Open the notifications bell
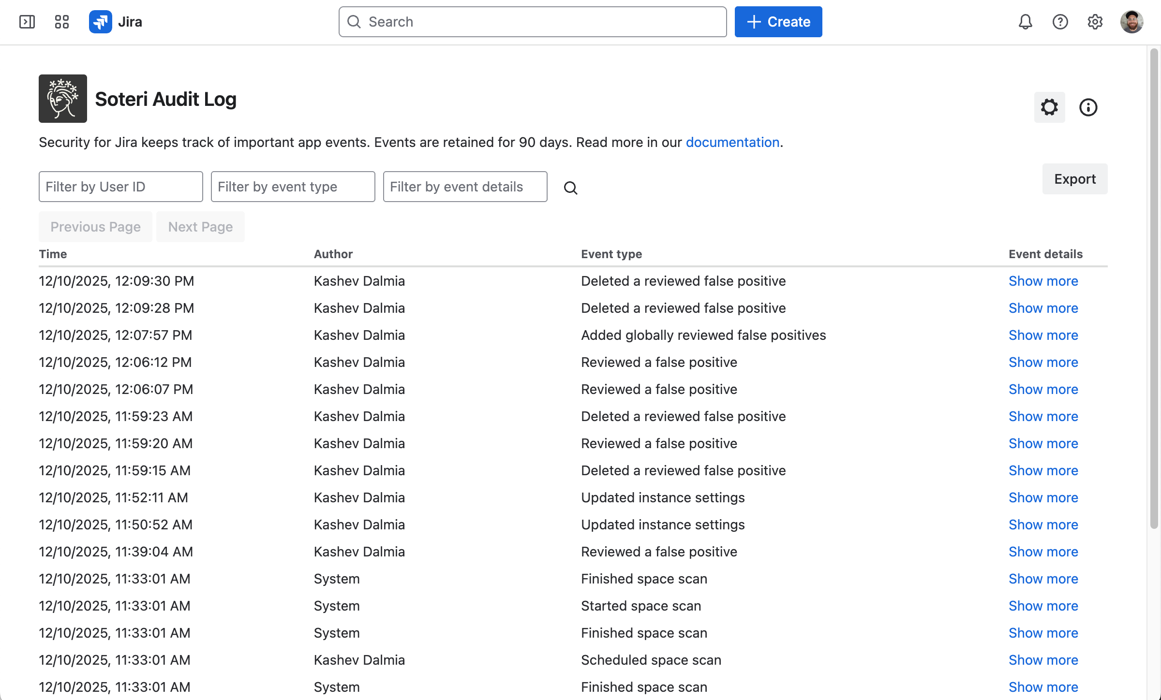 click(x=1025, y=22)
